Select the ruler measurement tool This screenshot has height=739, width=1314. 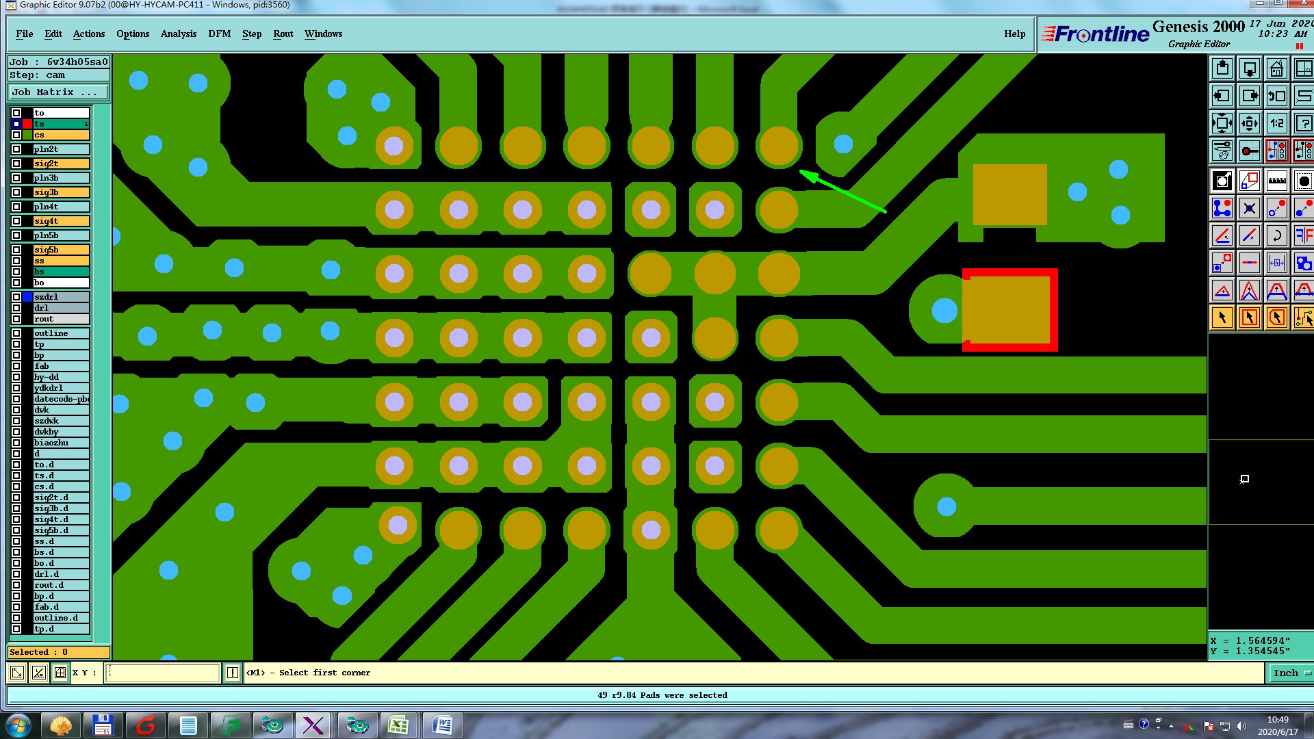pos(1276,181)
